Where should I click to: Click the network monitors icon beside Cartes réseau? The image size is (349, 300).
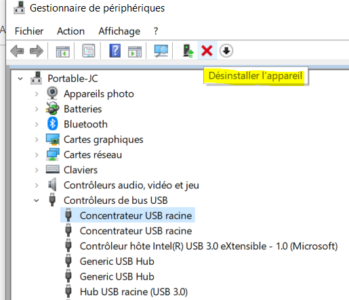[53, 154]
